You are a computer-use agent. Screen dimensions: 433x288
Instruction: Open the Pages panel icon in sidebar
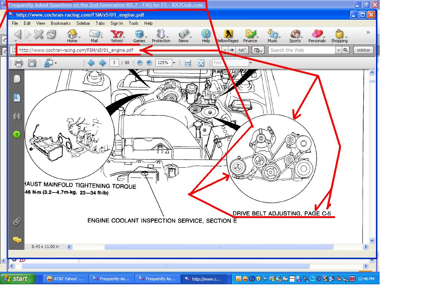point(17,79)
